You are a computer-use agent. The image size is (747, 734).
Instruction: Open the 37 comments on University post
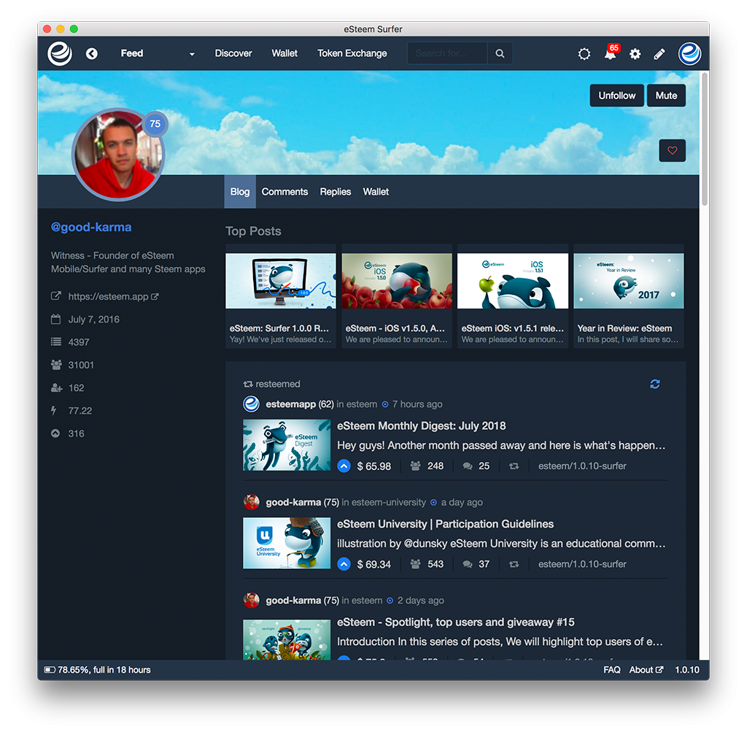(476, 564)
